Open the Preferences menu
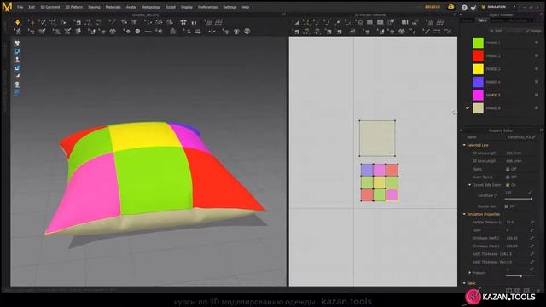 coord(207,7)
